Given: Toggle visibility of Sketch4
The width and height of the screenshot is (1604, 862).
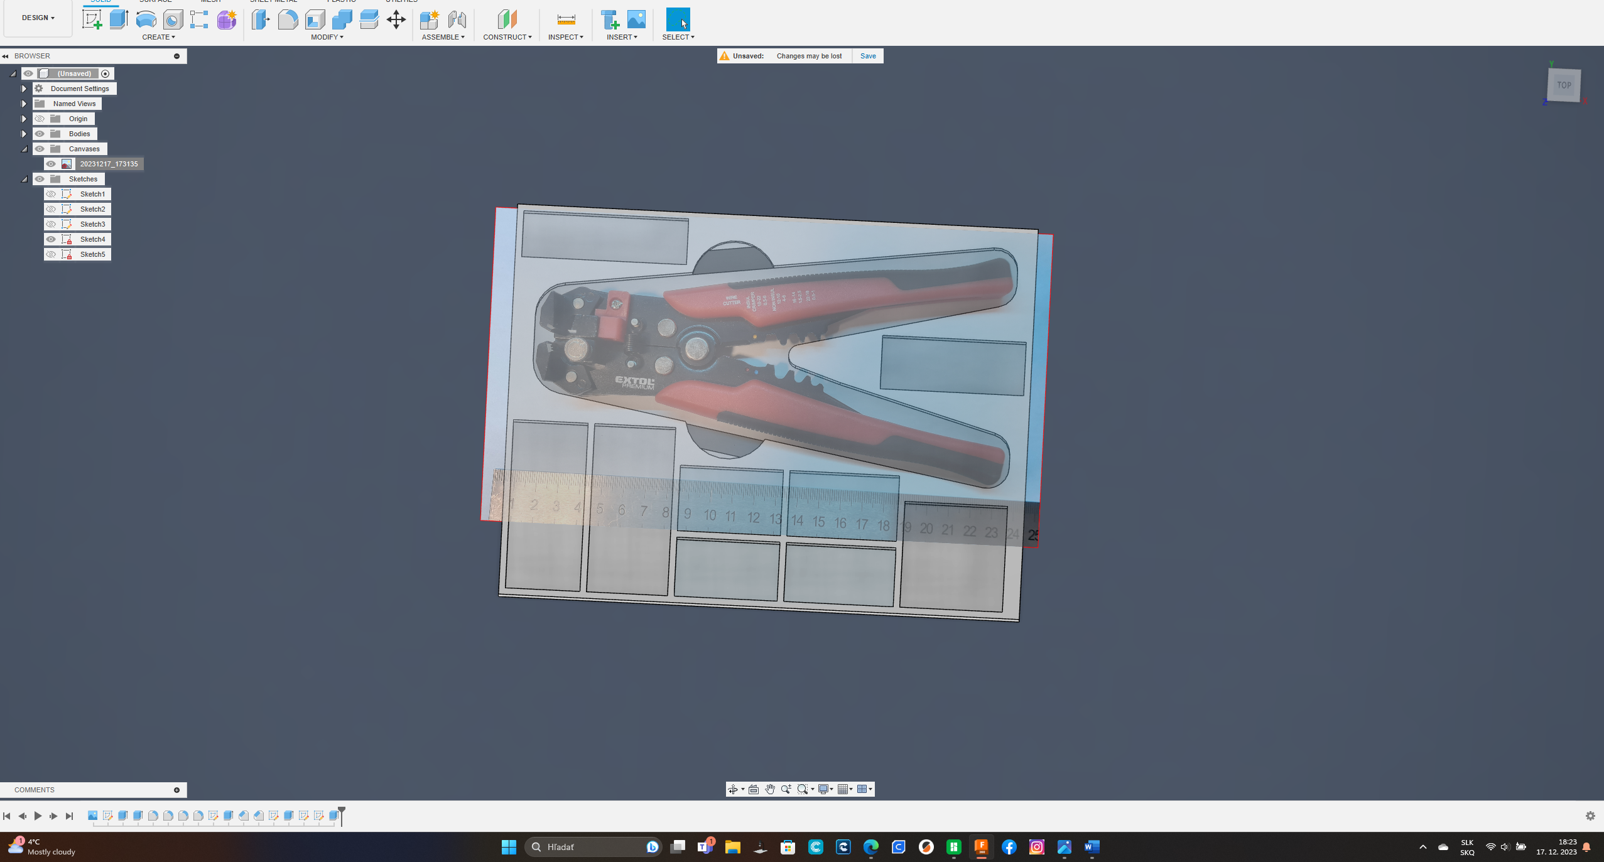Looking at the screenshot, I should pyautogui.click(x=51, y=239).
